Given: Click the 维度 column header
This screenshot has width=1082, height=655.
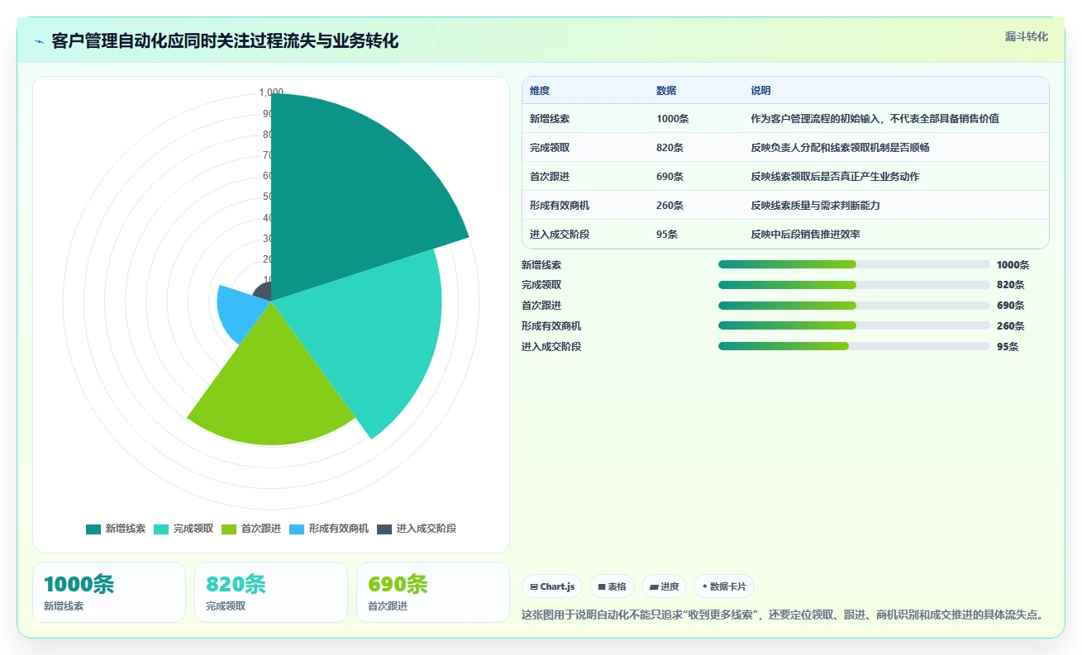Looking at the screenshot, I should (x=540, y=91).
